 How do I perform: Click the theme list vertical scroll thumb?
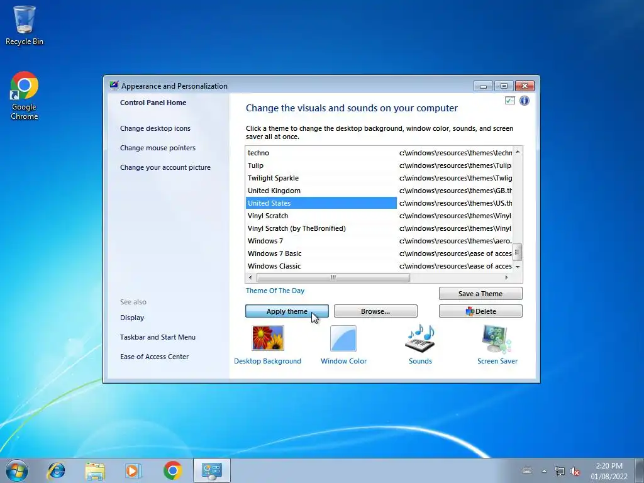point(518,252)
